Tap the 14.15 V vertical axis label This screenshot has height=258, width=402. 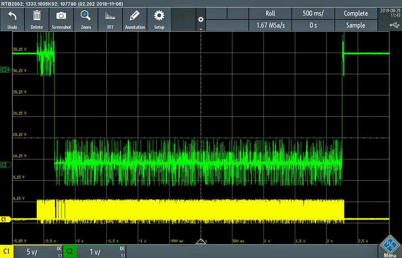point(20,156)
